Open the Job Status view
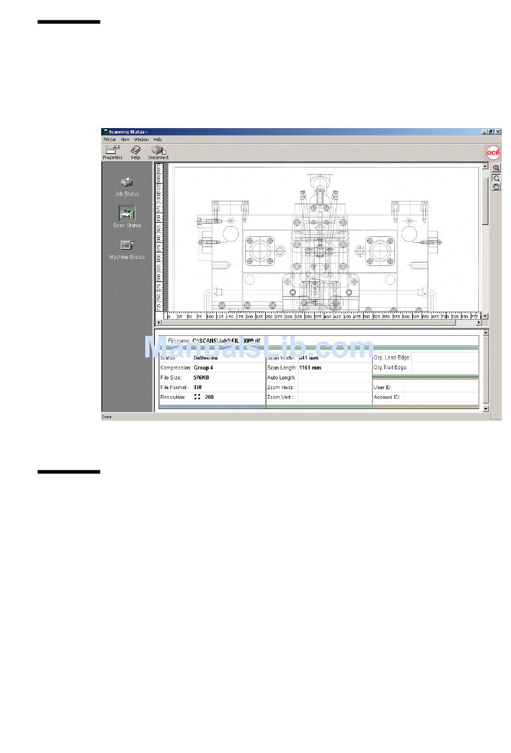The width and height of the screenshot is (511, 753). 126,186
